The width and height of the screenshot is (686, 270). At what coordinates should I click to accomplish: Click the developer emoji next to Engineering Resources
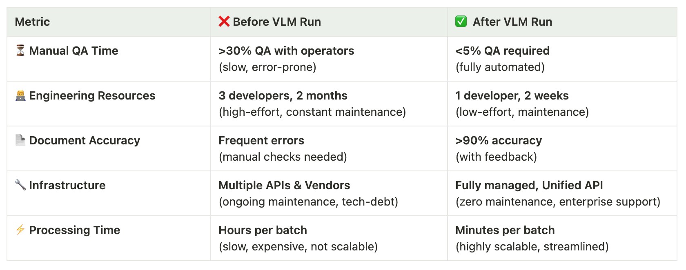tap(20, 95)
